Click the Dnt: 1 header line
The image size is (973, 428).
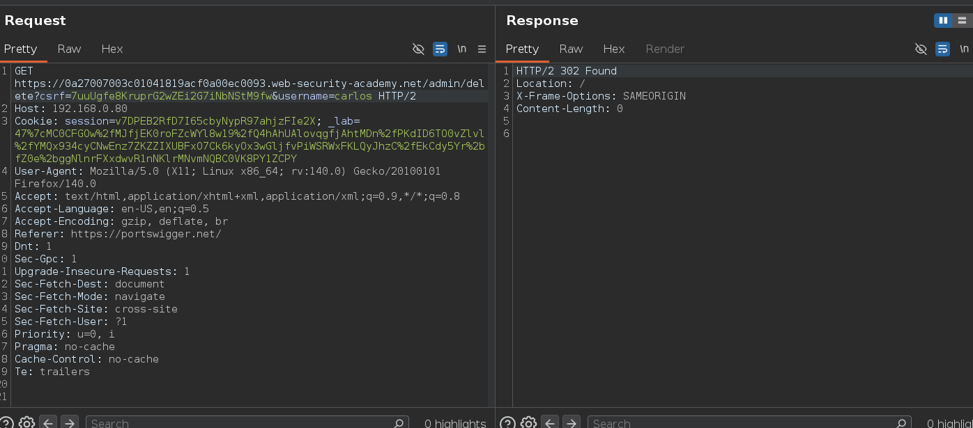pos(33,246)
